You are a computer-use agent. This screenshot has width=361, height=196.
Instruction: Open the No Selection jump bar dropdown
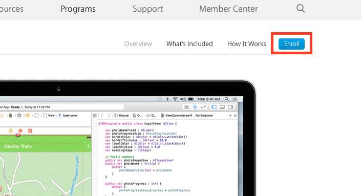point(204,116)
